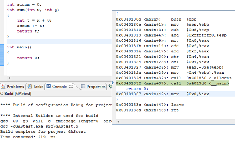235x142 pixels.
Task: Click the main+9 'mov $0x0,%eax' instruction
Action: click(x=162, y=41)
